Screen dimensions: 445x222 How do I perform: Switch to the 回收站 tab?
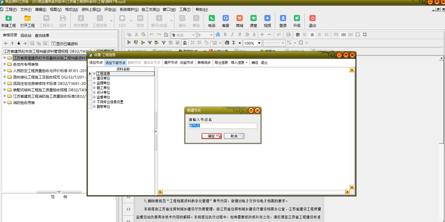coord(26,35)
